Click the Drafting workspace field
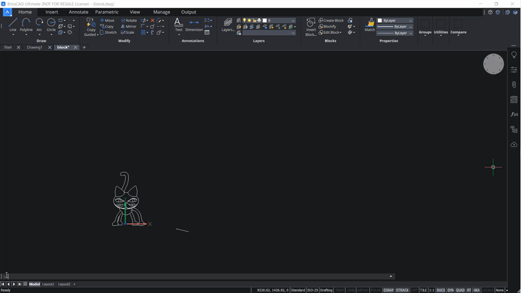The width and height of the screenshot is (521, 293). point(326,290)
